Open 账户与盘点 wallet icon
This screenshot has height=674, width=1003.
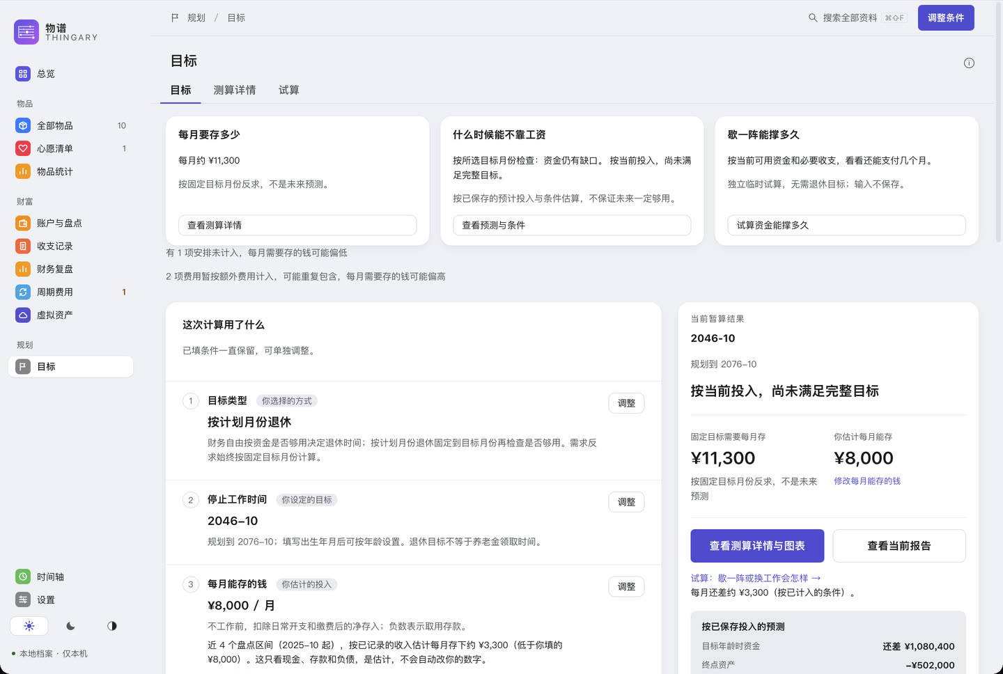point(23,224)
